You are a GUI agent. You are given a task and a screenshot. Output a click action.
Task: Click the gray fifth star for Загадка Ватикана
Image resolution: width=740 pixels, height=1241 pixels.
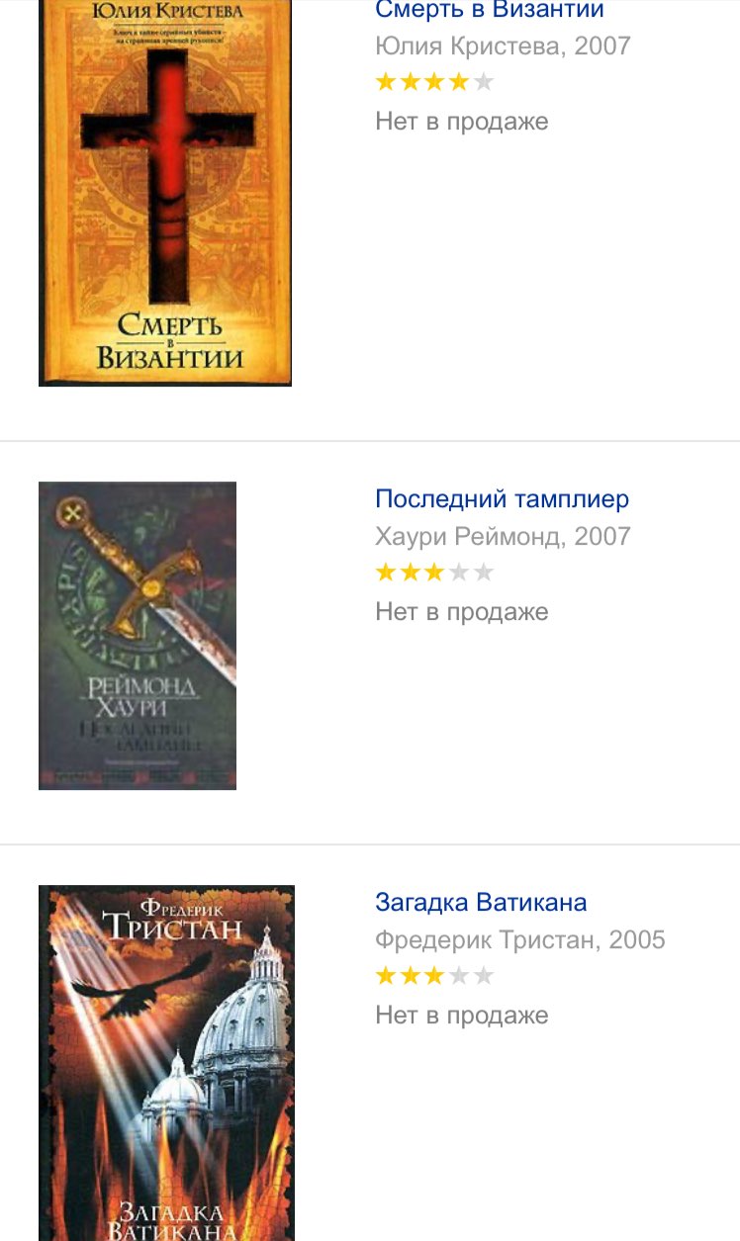point(483,976)
